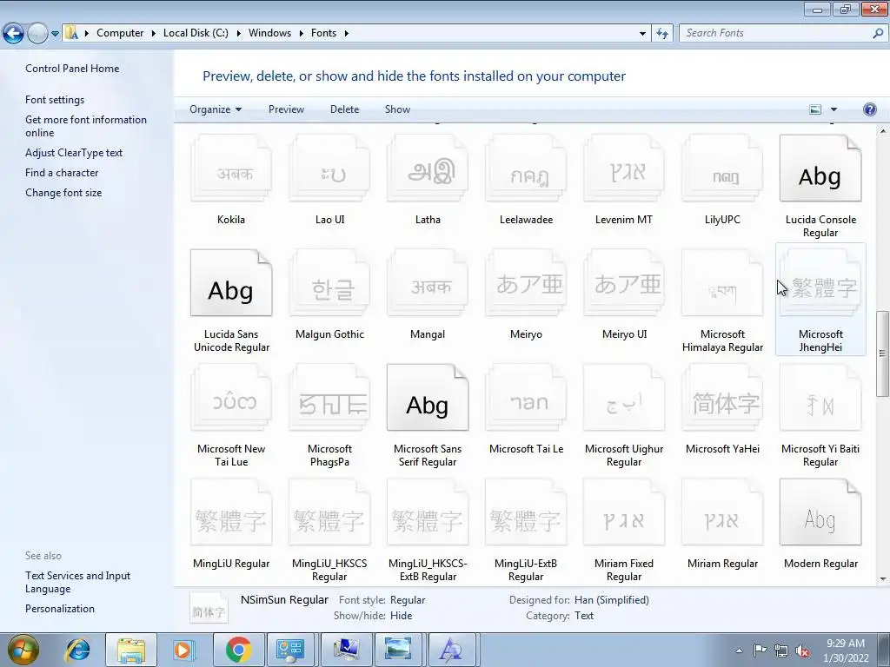Select the Mangal font icon
The width and height of the screenshot is (890, 667).
(x=428, y=283)
